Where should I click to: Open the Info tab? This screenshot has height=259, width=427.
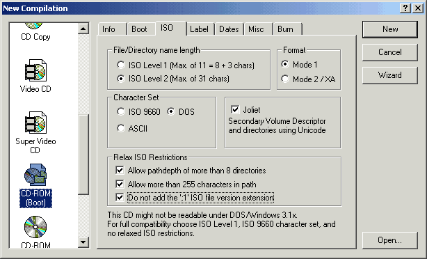click(x=112, y=29)
